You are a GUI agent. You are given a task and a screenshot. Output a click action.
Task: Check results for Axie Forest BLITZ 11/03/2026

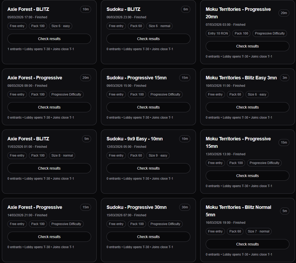[49, 168]
